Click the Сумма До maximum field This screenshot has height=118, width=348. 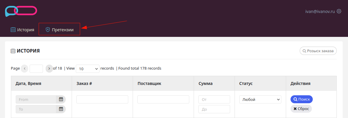pos(214,109)
